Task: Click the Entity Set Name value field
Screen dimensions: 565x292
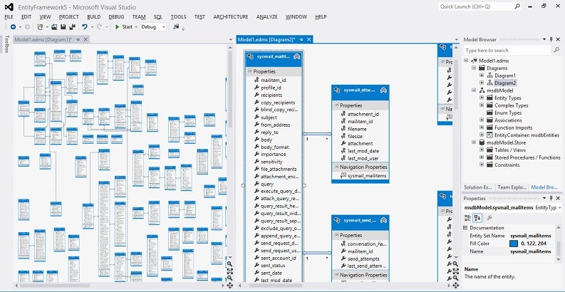Action: (530, 236)
